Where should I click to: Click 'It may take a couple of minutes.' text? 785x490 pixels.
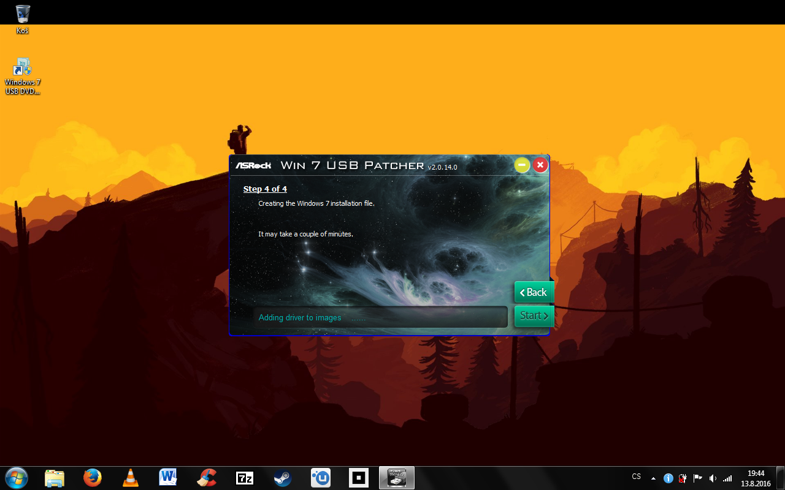(x=306, y=234)
